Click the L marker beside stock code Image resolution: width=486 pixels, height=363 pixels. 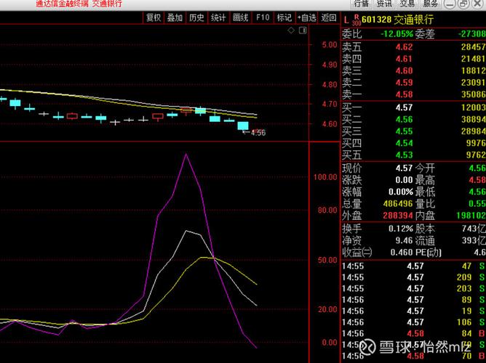[346, 21]
